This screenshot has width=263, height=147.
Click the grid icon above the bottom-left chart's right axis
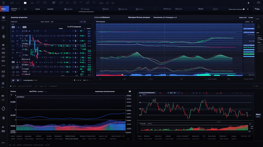[130, 92]
